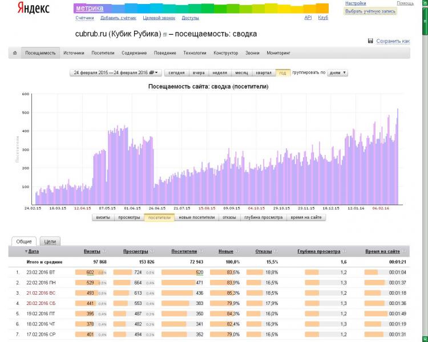The image size is (428, 342).
Task: Click the Yandex logo
Action: [33, 8]
